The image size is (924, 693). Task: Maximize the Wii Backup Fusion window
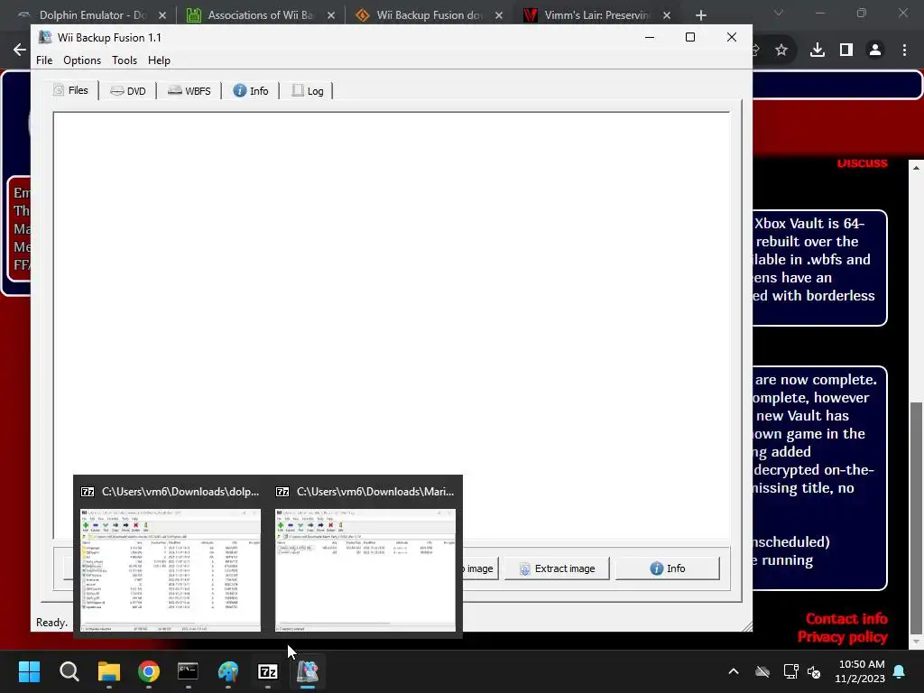pos(690,37)
